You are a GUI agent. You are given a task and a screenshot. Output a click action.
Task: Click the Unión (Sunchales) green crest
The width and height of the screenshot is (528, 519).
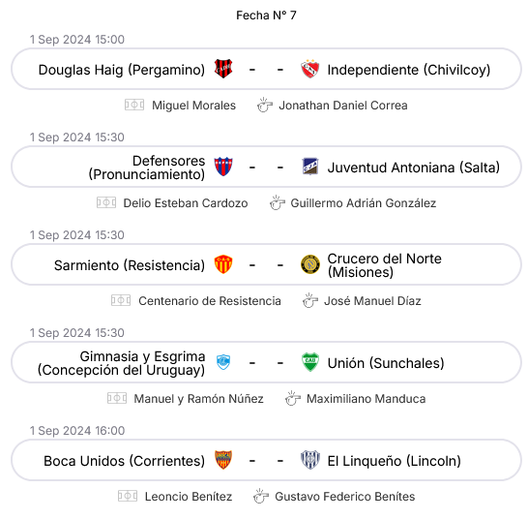tap(310, 362)
